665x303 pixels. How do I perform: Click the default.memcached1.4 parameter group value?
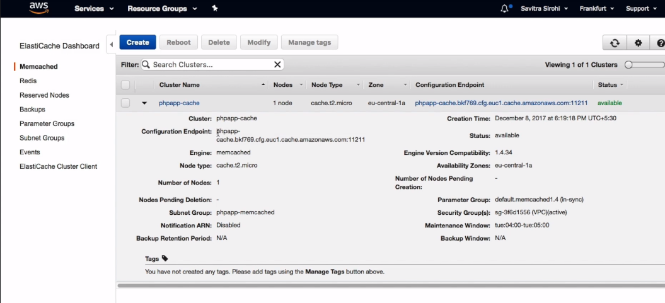point(539,200)
